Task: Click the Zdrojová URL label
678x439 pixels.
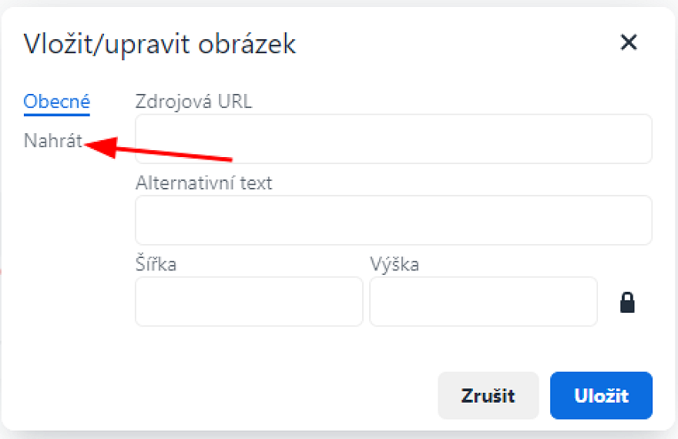Action: [193, 102]
